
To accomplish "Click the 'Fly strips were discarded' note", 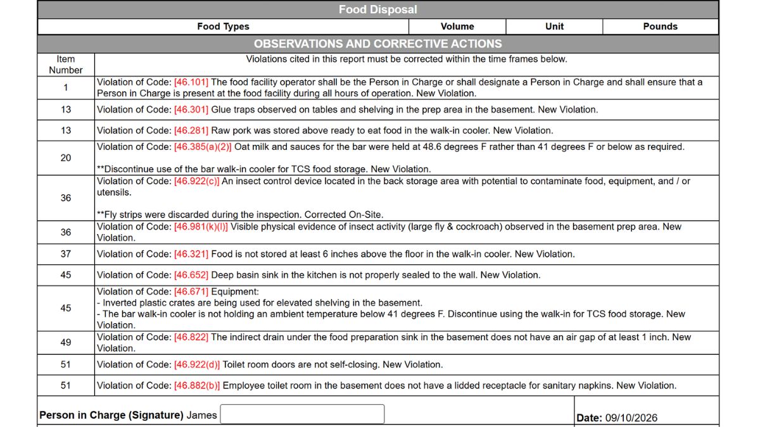I will (x=240, y=215).
